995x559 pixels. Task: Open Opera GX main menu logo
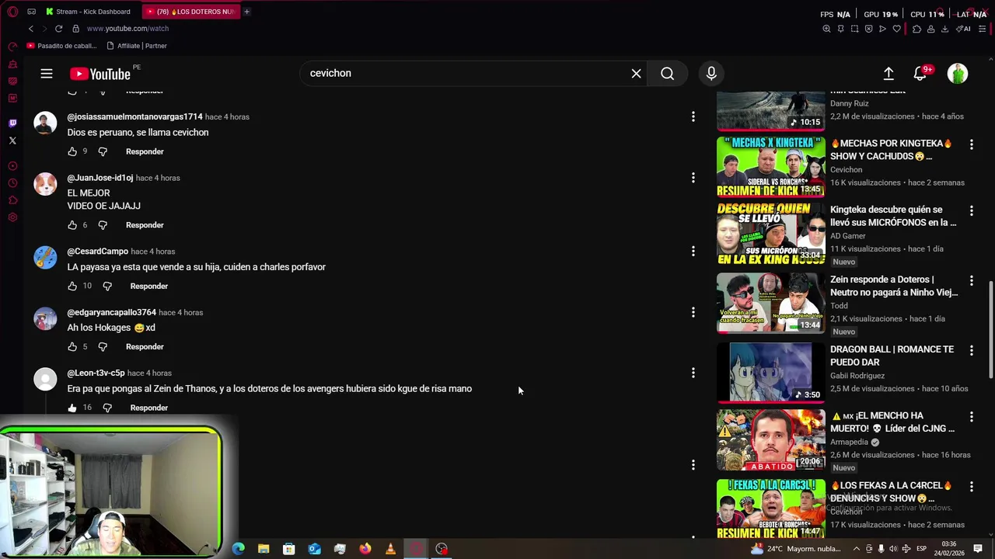point(12,12)
